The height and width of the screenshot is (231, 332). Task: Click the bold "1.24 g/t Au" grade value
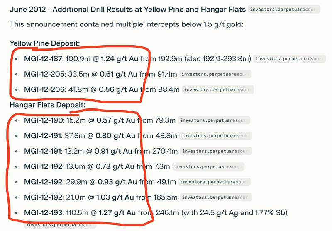[119, 59]
